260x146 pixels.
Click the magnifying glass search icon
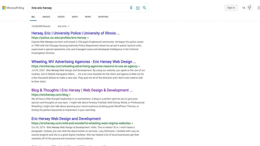point(144,8)
